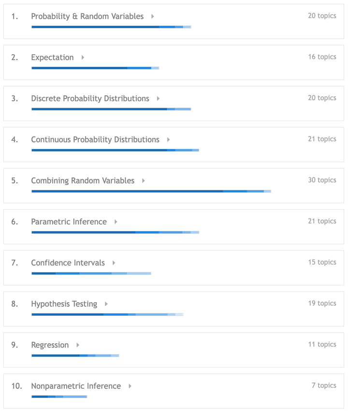348x412 pixels.
Task: Open the Expectation course title
Action: [x=52, y=58]
